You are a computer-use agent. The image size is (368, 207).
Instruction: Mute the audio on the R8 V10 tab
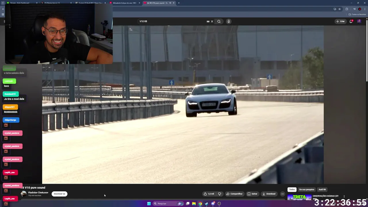[x=170, y=3]
